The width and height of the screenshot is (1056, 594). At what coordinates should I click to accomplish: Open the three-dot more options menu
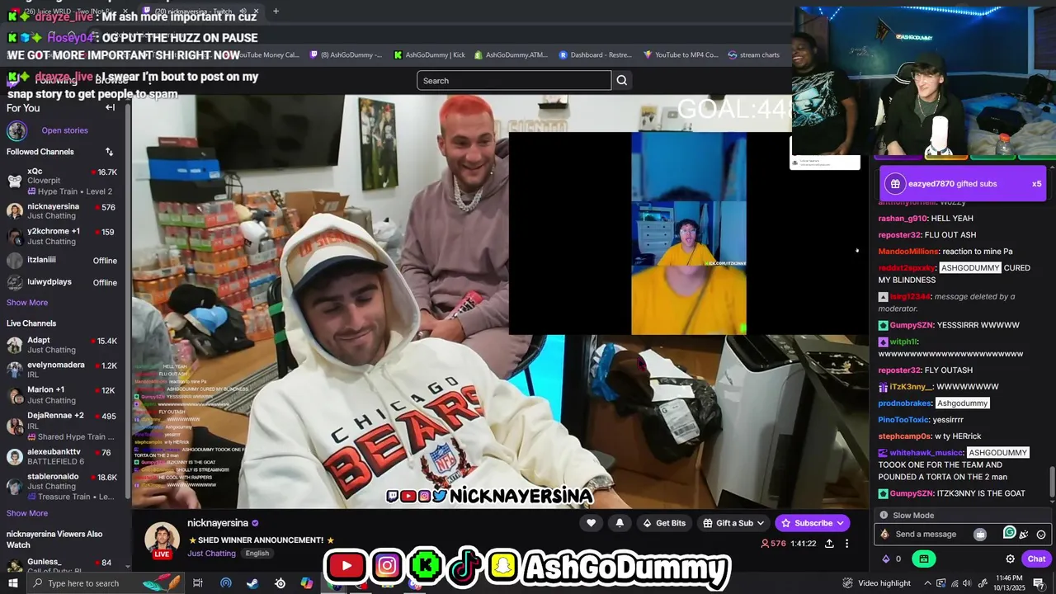(x=846, y=544)
